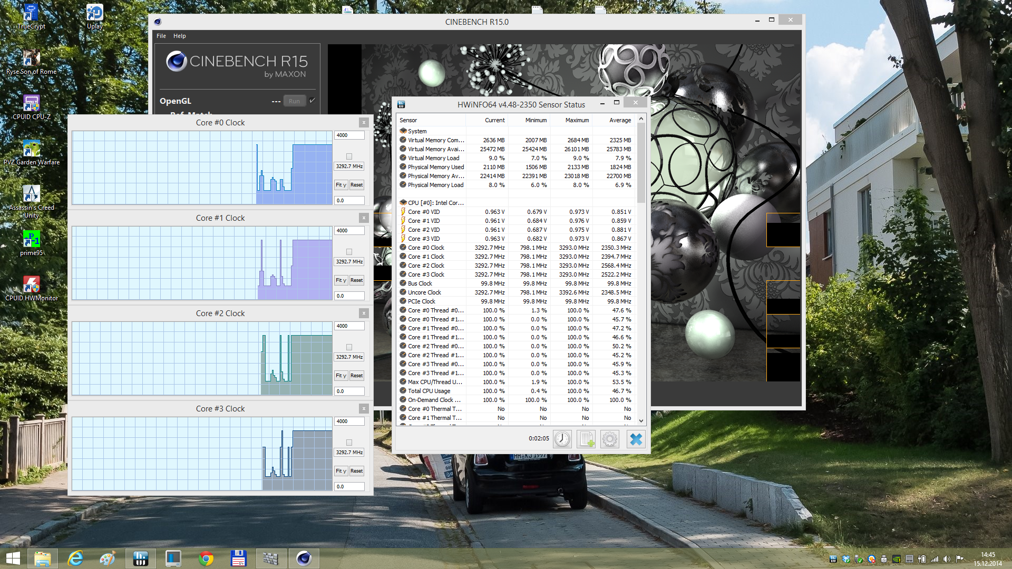Image resolution: width=1012 pixels, height=569 pixels.
Task: Click the clock reset icon in HWiNFO
Action: pos(562,439)
